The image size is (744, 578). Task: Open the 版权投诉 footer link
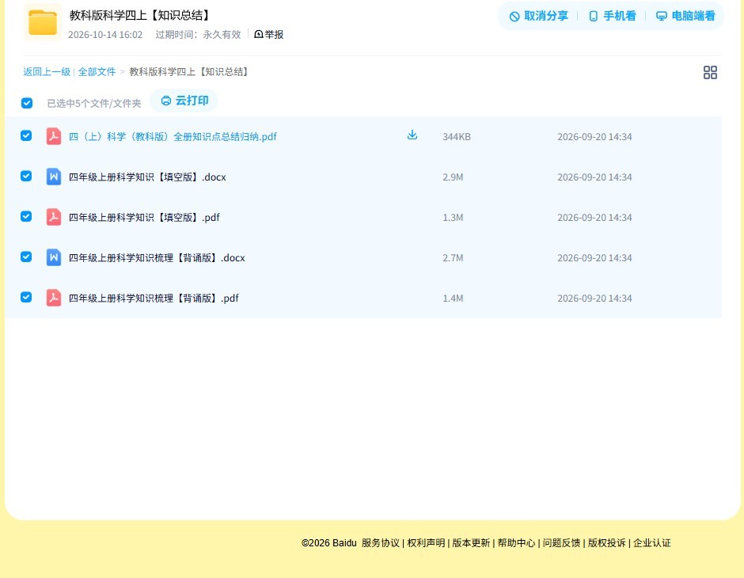click(x=607, y=543)
